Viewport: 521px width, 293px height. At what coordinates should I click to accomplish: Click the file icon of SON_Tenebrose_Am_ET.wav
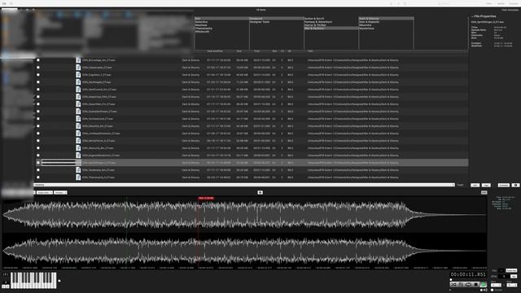[78, 170]
